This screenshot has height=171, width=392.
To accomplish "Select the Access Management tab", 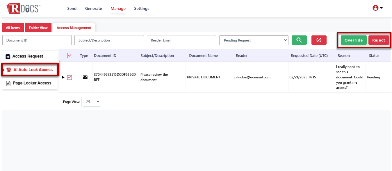I will click(x=74, y=28).
